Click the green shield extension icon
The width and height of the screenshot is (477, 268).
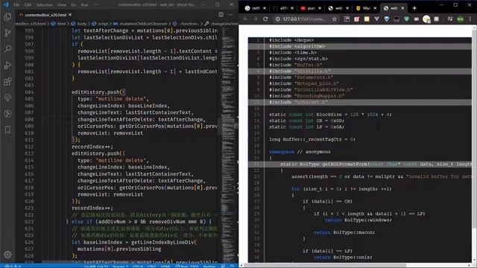[406, 19]
